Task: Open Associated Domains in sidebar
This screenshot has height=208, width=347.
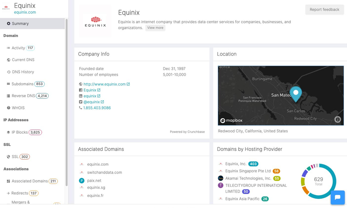Action: 29,181
